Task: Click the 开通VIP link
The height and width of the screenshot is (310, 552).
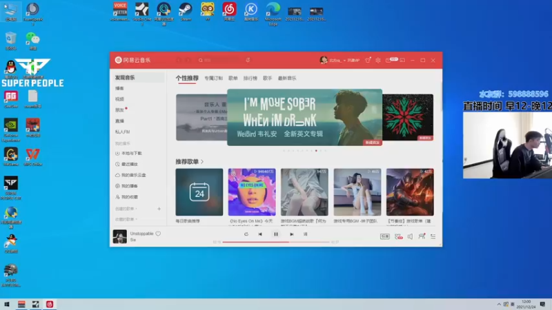Action: coord(353,61)
